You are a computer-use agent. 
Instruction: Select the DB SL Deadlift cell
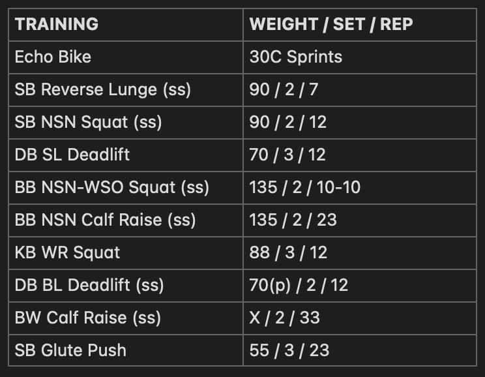tap(126, 155)
